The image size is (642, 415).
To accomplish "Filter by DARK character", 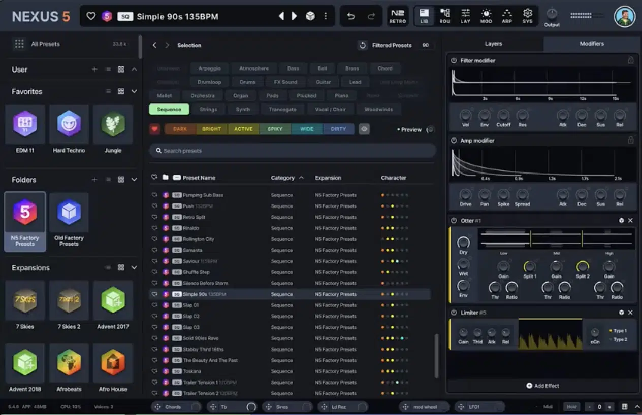I will (180, 129).
